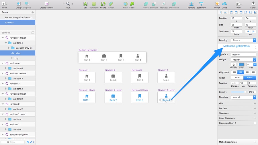Set text width to Fixed

[250, 78]
